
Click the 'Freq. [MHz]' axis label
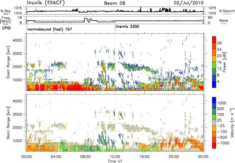(5, 20)
